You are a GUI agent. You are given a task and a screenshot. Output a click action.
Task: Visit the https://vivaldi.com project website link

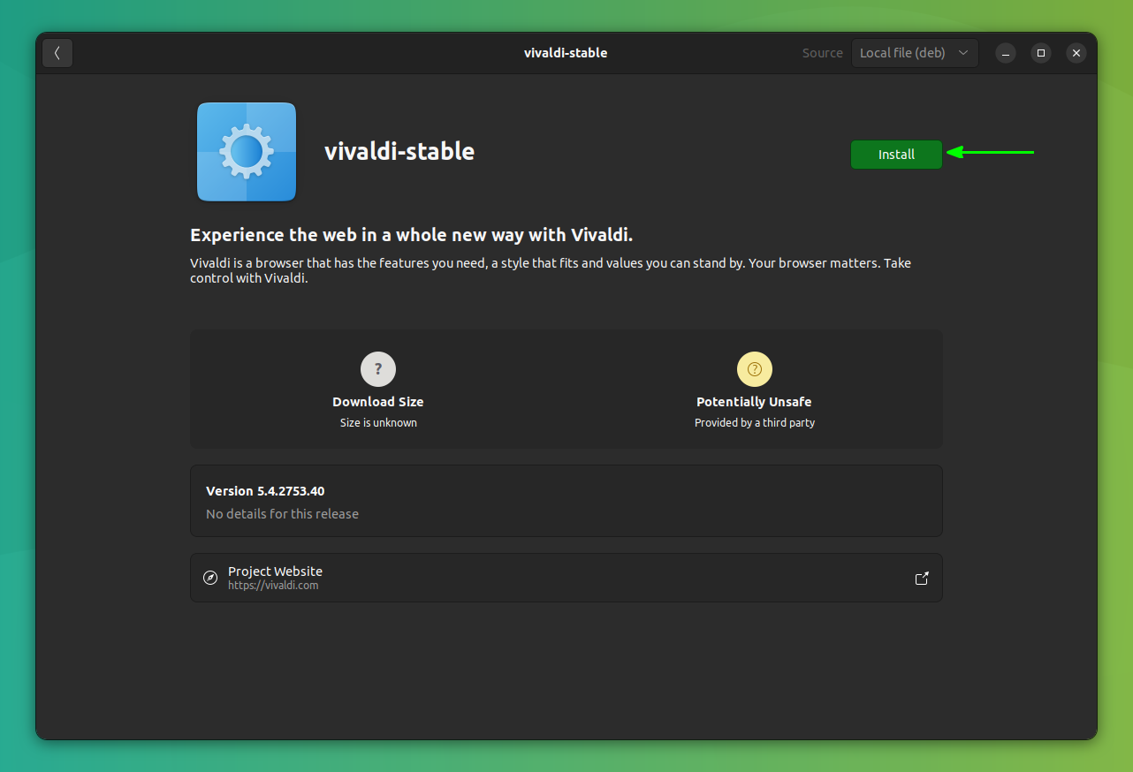click(x=273, y=585)
